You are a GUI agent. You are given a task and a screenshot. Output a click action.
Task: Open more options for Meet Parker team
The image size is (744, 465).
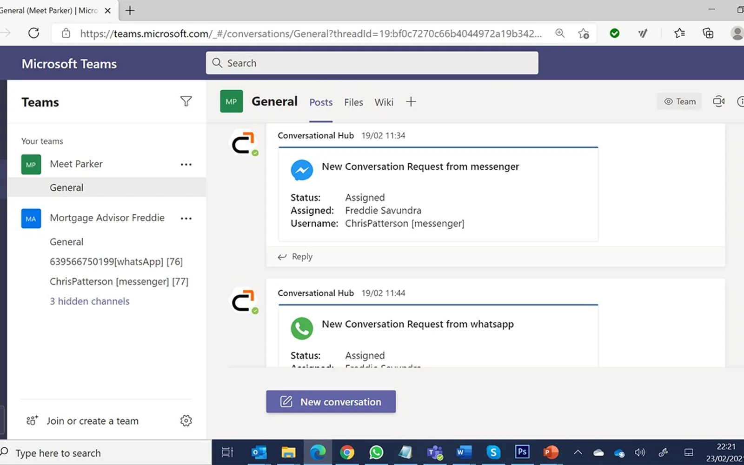click(x=186, y=165)
